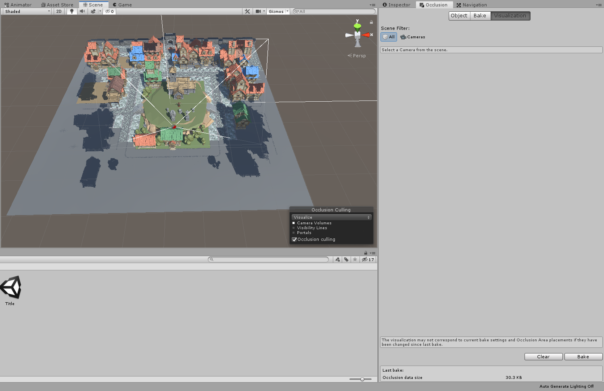
Task: Click the gizmo center cube
Action: coord(357,35)
